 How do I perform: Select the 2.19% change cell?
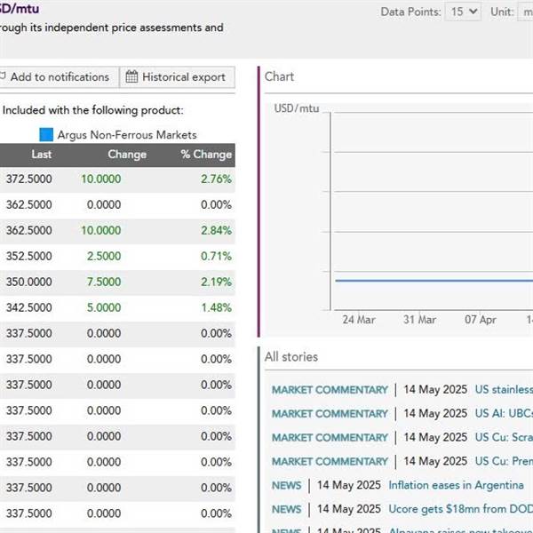pyautogui.click(x=216, y=282)
